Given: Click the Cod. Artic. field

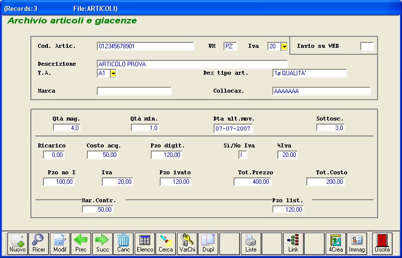Looking at the screenshot, I should point(145,46).
